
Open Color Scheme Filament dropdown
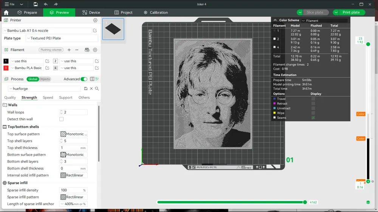[324, 21]
